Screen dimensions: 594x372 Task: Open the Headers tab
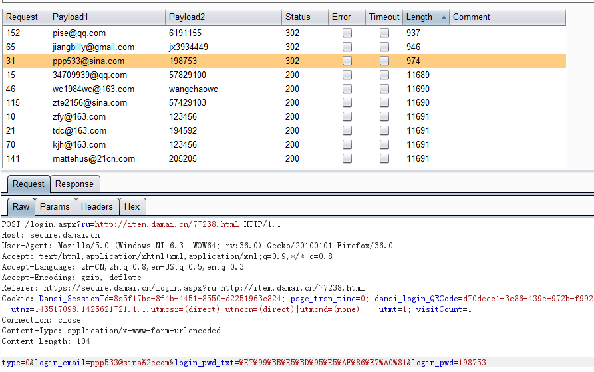tap(97, 207)
